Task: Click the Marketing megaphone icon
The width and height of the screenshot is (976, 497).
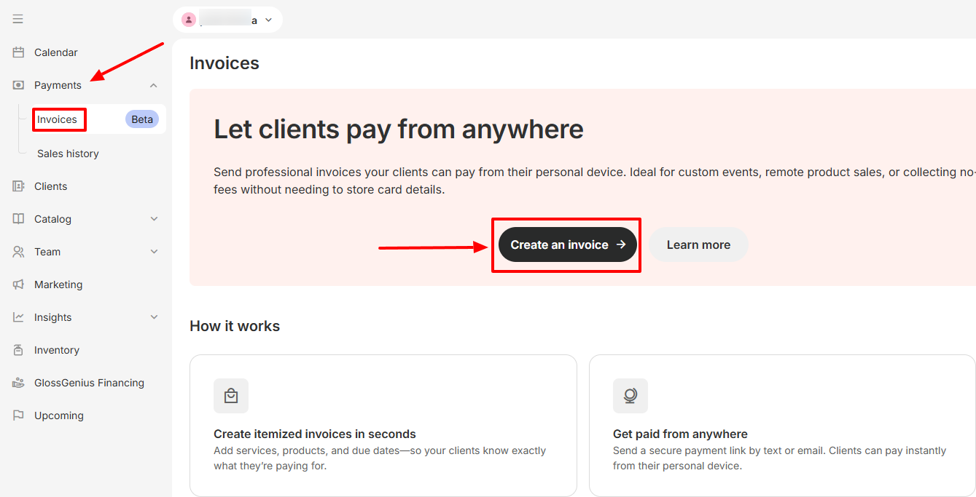Action: 18,285
